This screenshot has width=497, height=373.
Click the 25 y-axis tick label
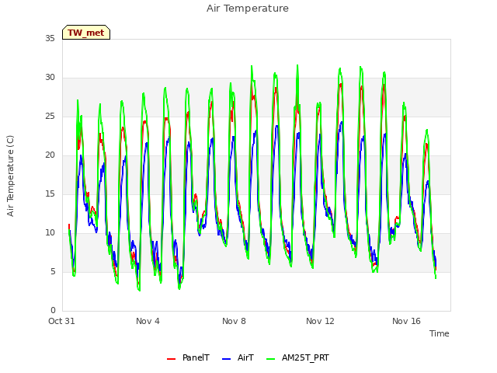50,116
